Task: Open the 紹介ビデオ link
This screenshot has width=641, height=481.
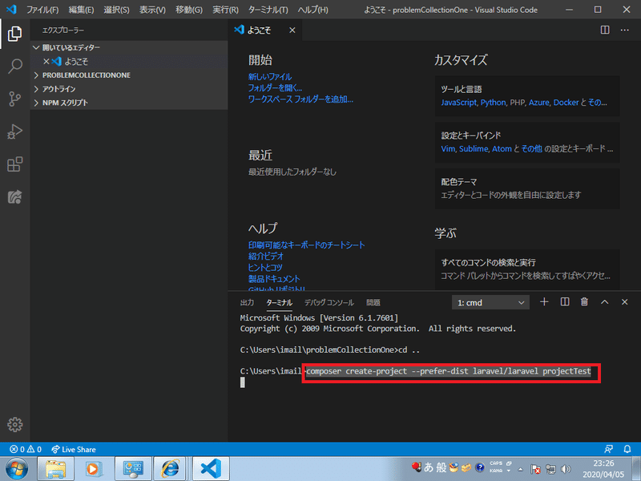Action: point(266,256)
